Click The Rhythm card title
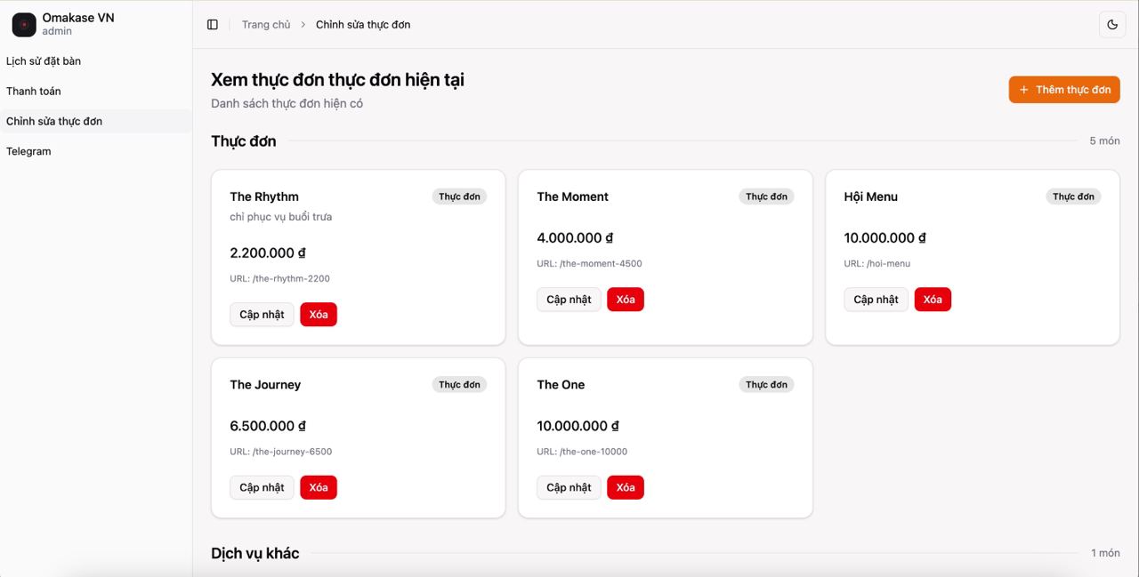The width and height of the screenshot is (1139, 577). (264, 196)
